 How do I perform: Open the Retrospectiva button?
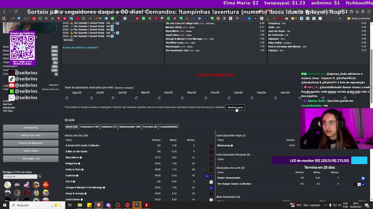pyautogui.click(x=31, y=128)
